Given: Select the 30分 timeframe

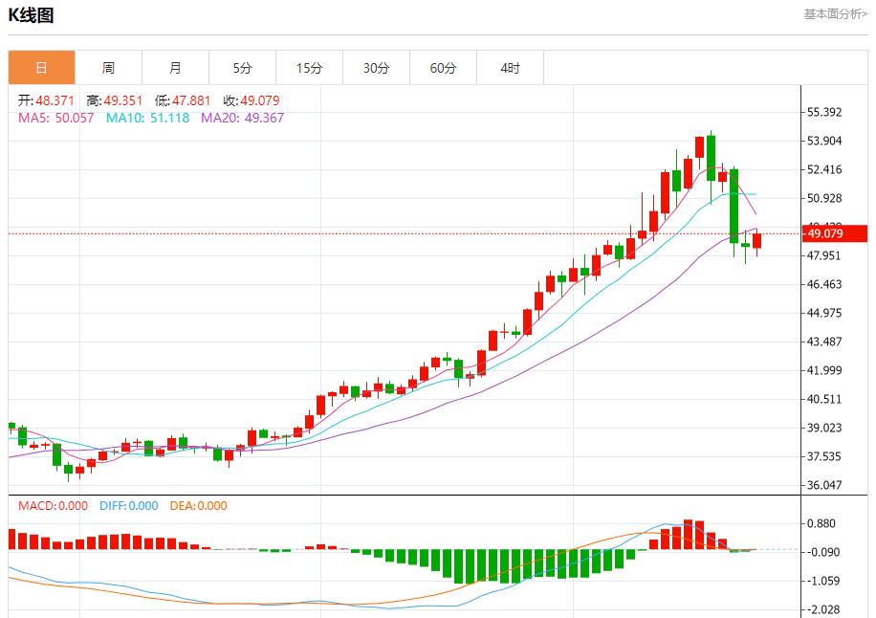Looking at the screenshot, I should (376, 67).
